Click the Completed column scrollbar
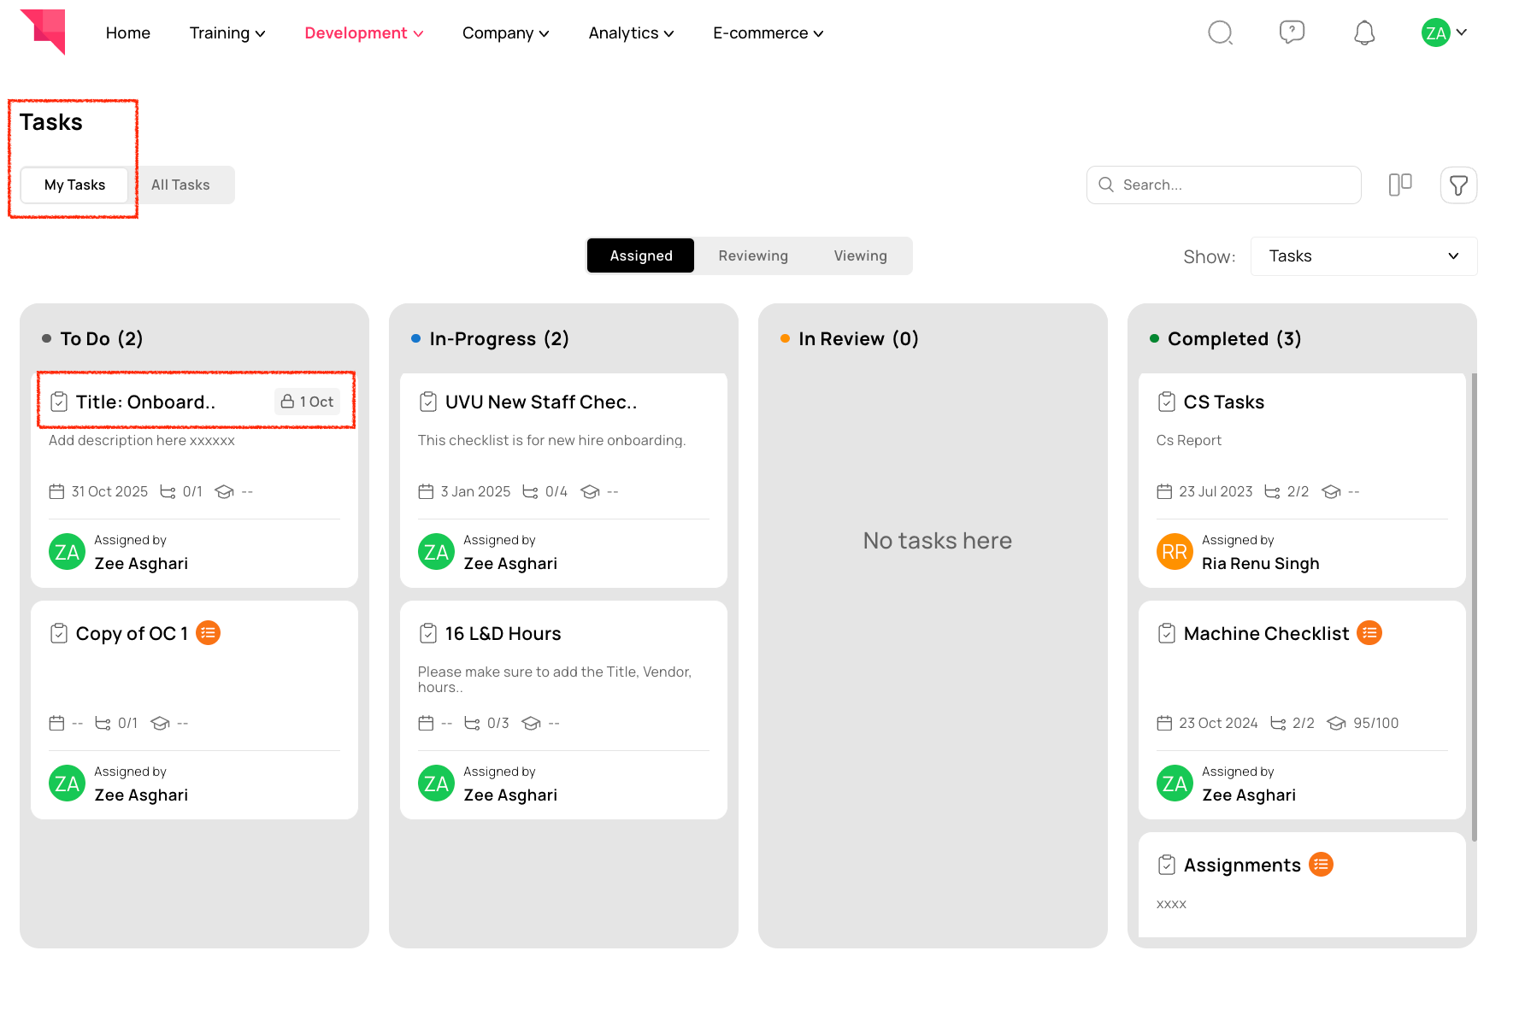The image size is (1525, 1027). [1474, 607]
